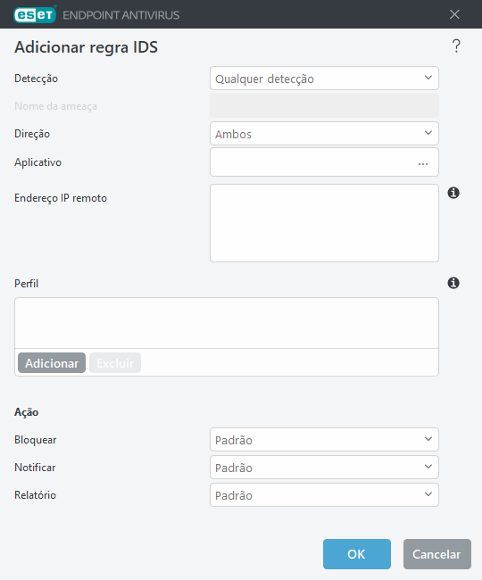Confirm the rule with OK
Screen dimensions: 482x580
click(357, 554)
